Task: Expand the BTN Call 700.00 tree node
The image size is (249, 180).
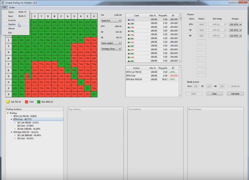Action: pos(12,116)
